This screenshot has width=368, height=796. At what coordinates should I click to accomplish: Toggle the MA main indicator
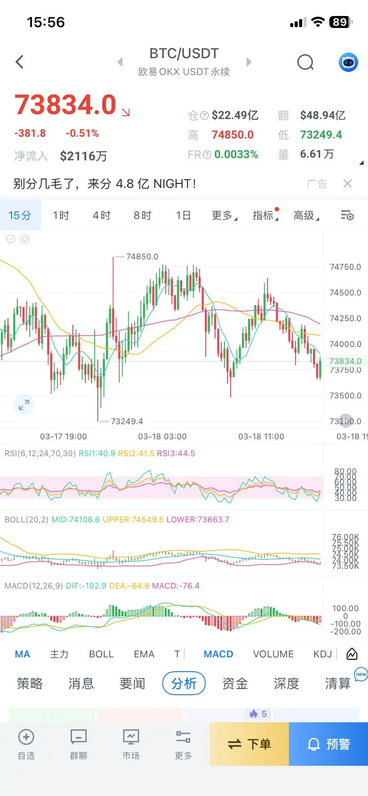coord(22,654)
